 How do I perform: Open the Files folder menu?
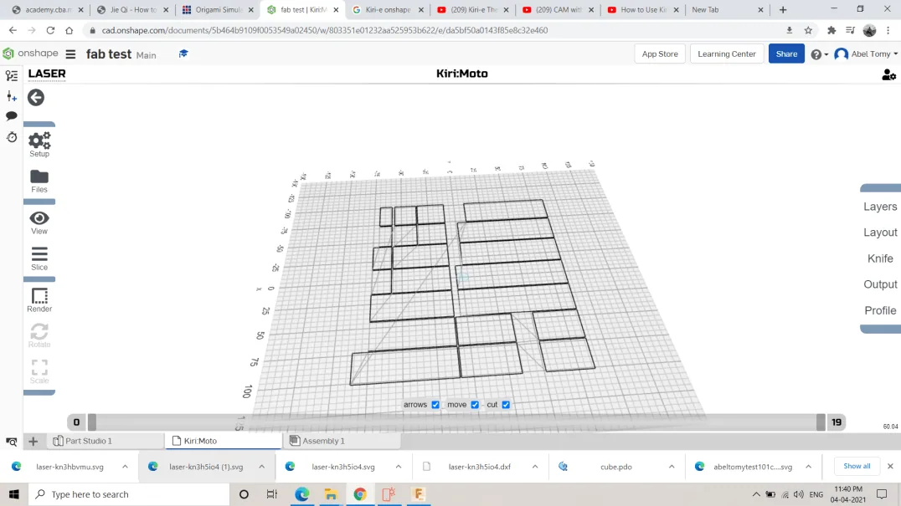pos(39,181)
